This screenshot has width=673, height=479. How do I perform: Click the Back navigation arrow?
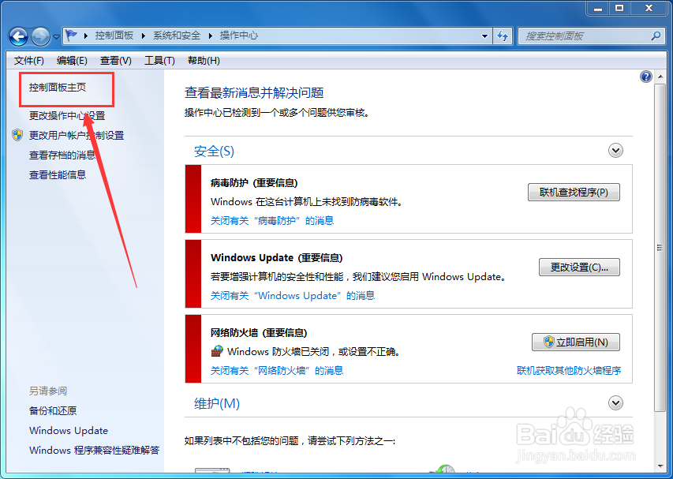[18, 36]
